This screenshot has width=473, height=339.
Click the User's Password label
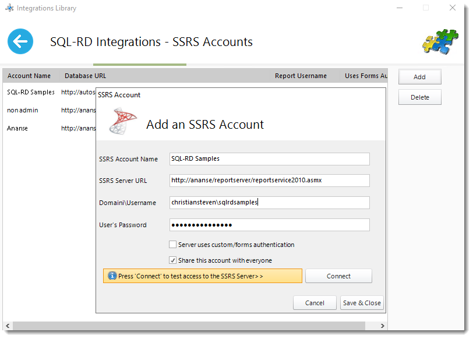point(122,225)
